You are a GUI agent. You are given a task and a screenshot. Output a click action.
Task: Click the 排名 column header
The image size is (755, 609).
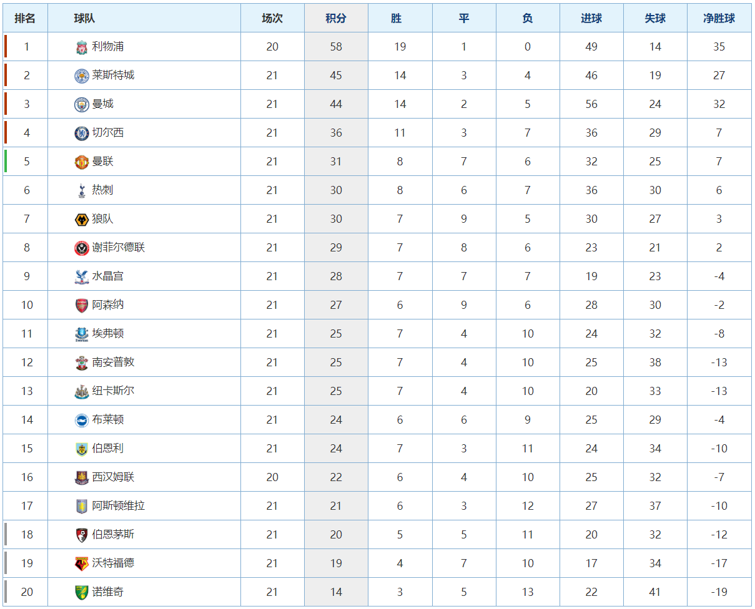26,18
